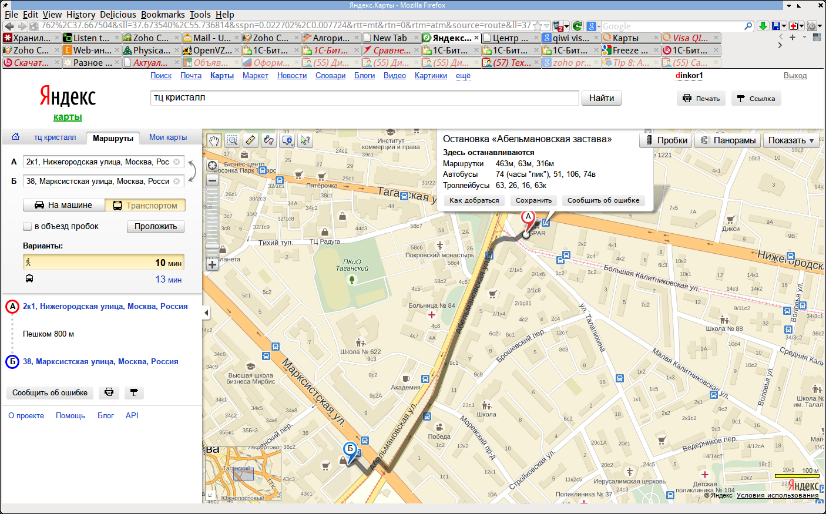826x514 pixels.
Task: Zoom out with the map minus button
Action: (x=212, y=180)
